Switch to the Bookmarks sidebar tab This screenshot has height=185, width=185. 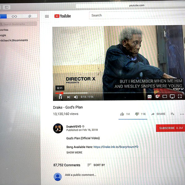(x=3, y=16)
